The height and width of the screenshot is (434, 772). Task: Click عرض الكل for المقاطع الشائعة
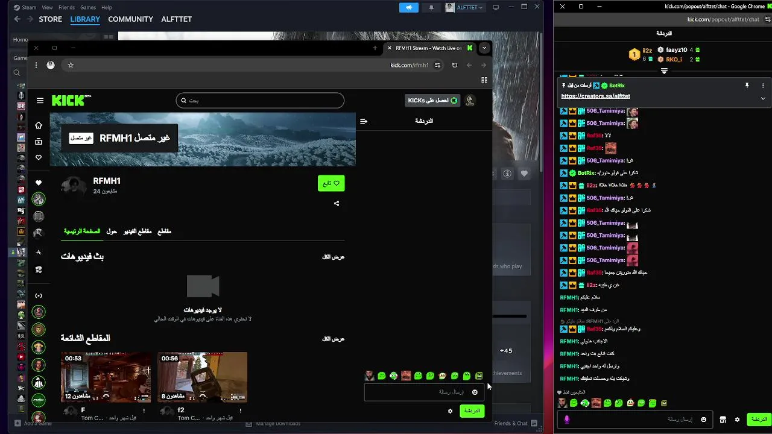(333, 339)
